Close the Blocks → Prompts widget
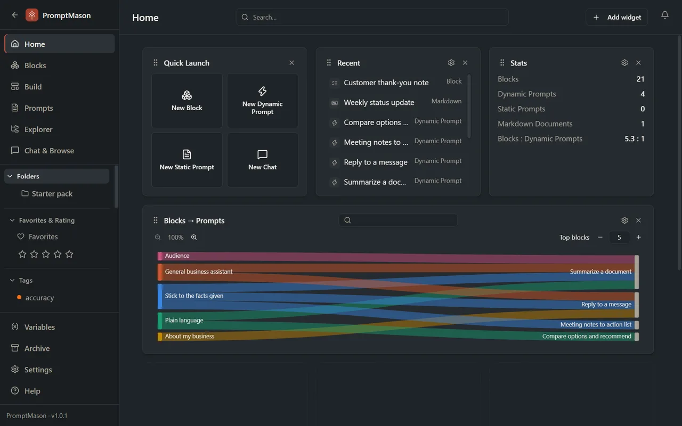The image size is (682, 426). pyautogui.click(x=638, y=220)
